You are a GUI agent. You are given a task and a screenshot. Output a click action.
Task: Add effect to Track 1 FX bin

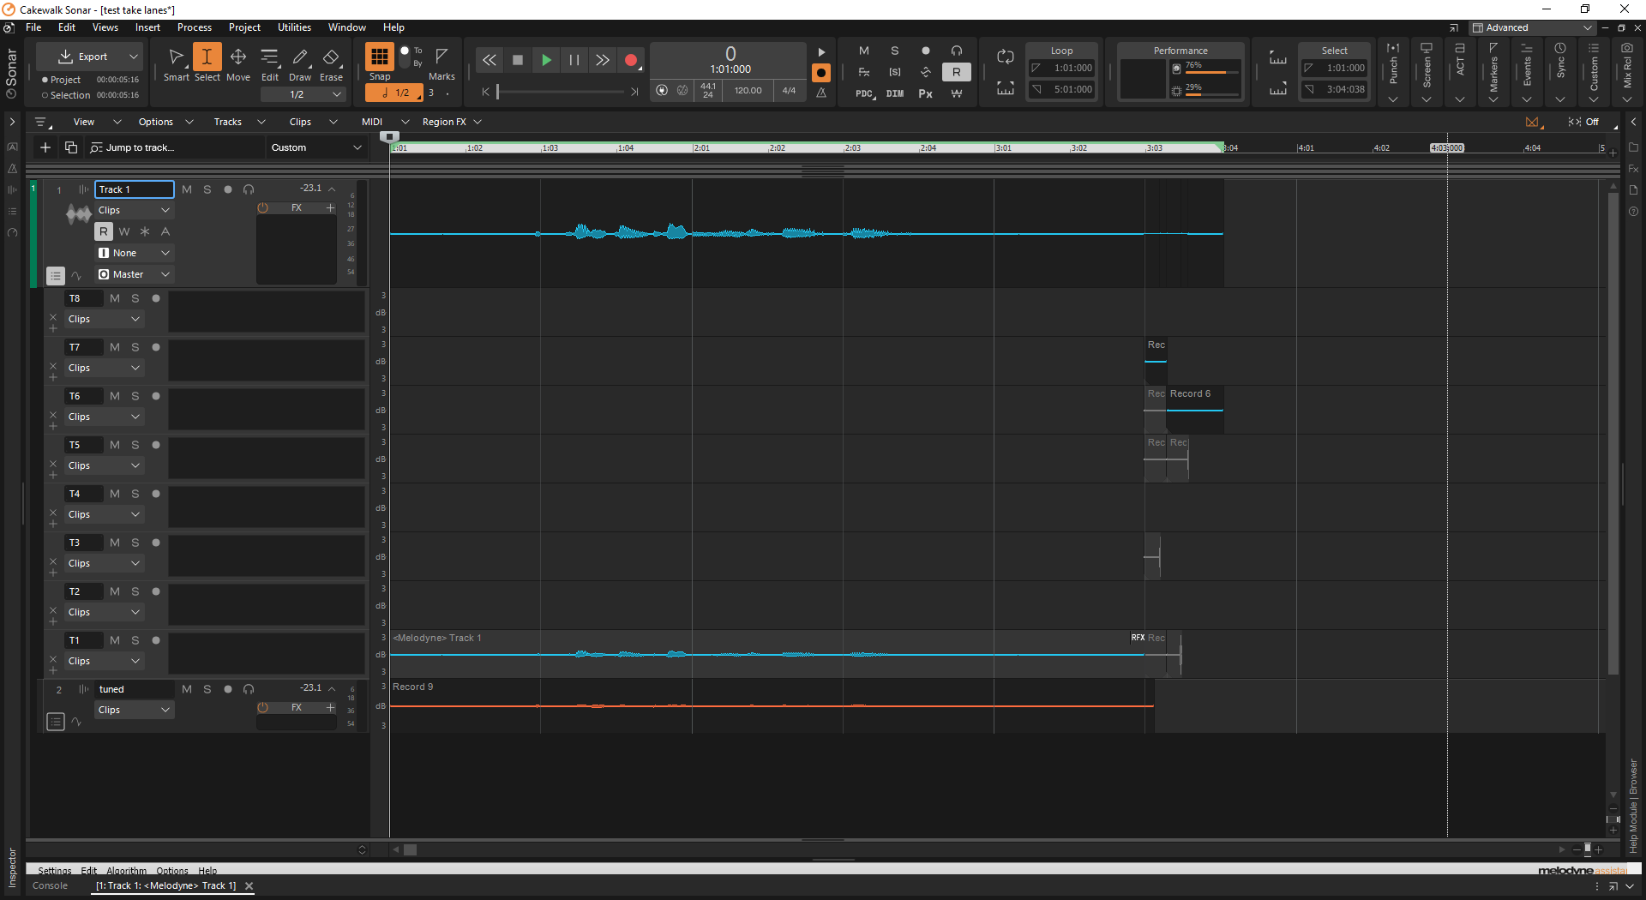330,207
